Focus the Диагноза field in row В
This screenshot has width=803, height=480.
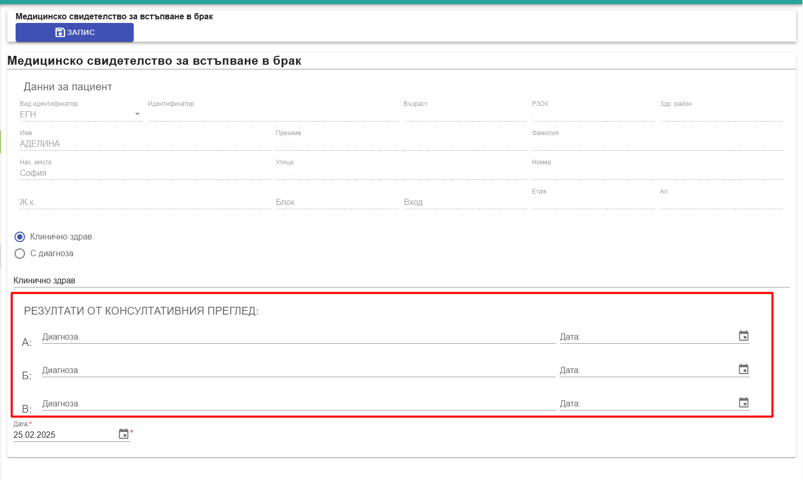tap(299, 404)
